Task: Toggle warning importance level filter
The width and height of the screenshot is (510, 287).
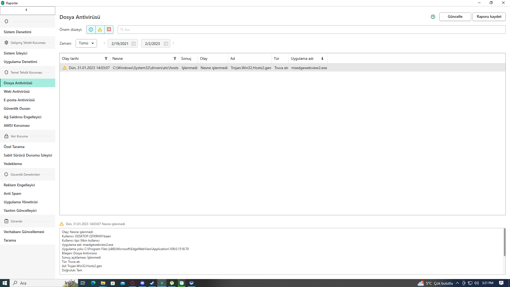Action: 100,29
